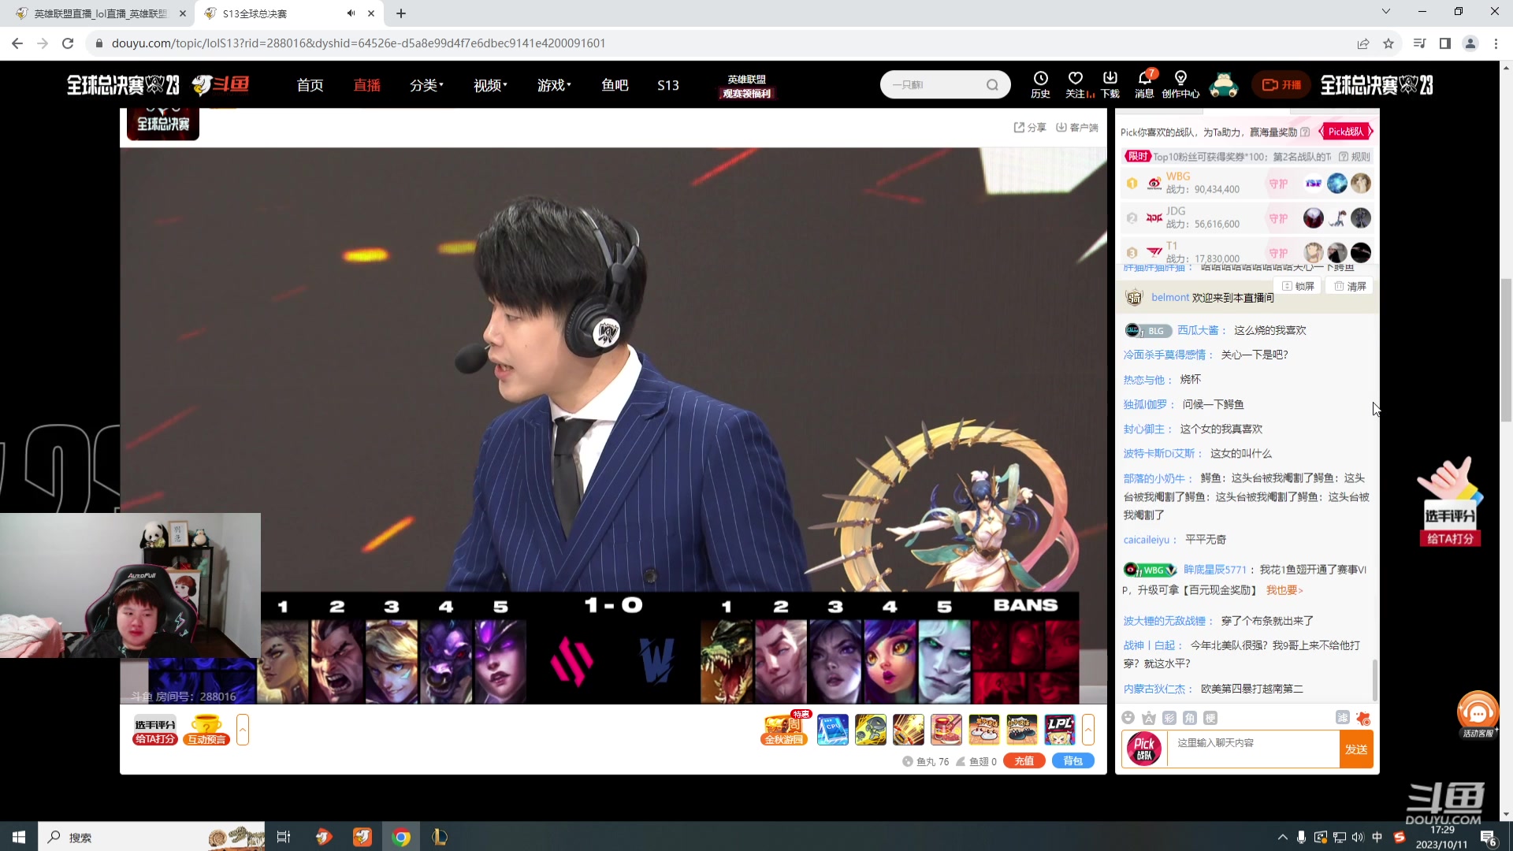Toggle the 中 input method indicator
This screenshot has width=1513, height=851.
click(x=1377, y=837)
